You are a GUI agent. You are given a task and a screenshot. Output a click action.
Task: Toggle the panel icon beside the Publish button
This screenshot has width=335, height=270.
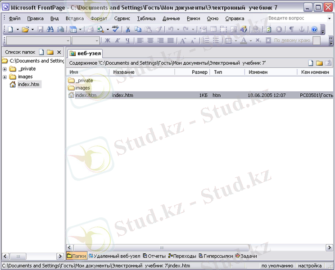(x=73, y=29)
